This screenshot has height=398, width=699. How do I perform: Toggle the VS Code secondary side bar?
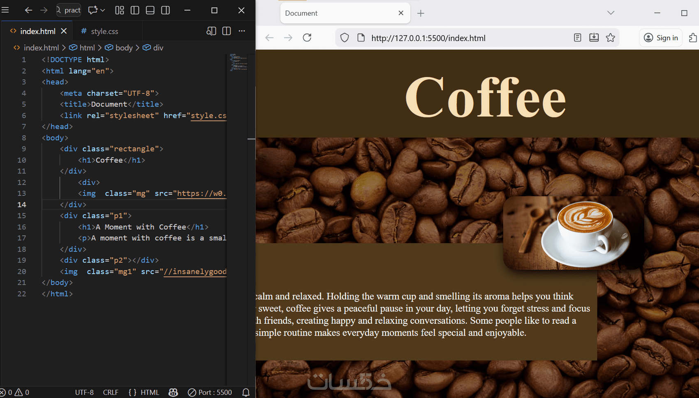coord(166,10)
